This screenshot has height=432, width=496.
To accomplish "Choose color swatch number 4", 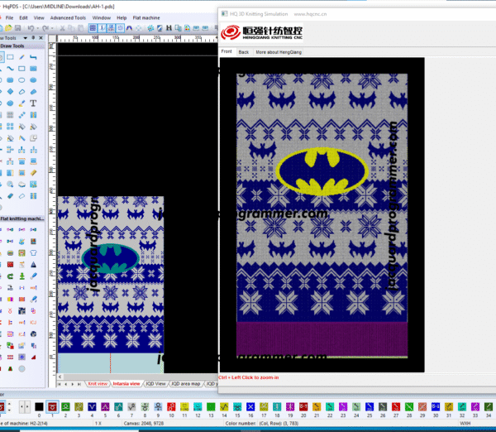I will [x=92, y=406].
